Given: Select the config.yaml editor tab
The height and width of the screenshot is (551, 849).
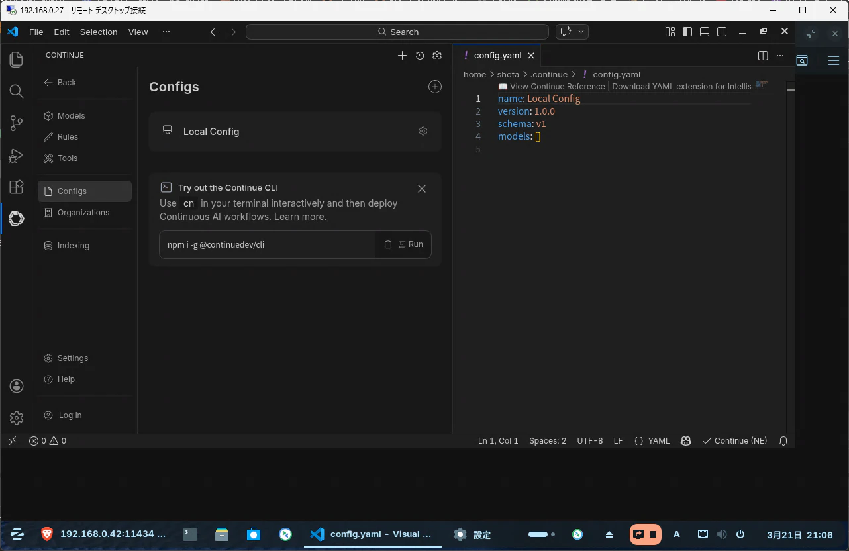Looking at the screenshot, I should 497,56.
